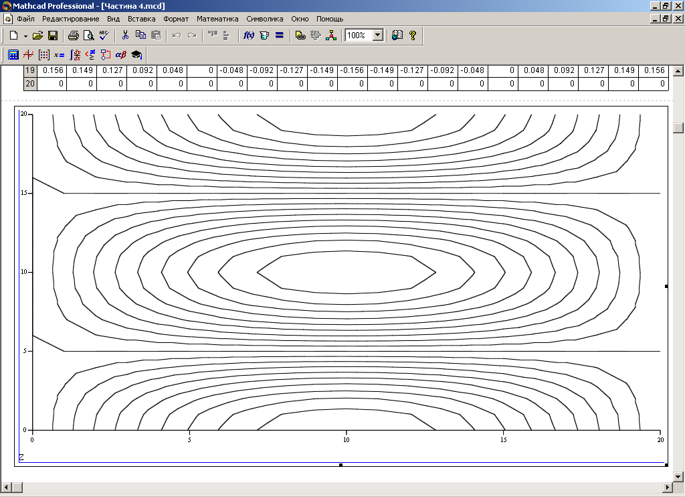685x497 pixels.
Task: Open the Файл menu
Action: (x=26, y=19)
